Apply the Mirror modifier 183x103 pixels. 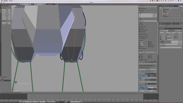point(165,33)
